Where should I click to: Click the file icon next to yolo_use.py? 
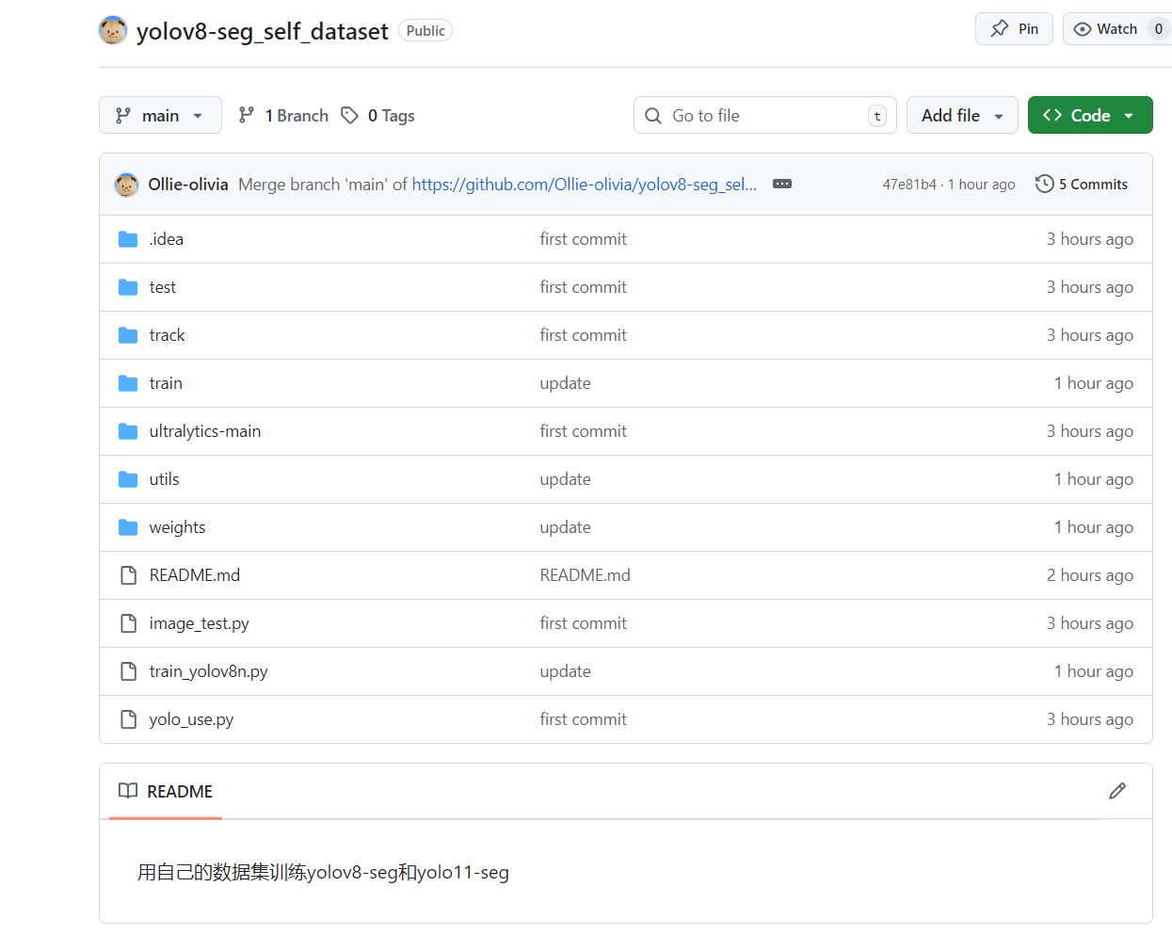click(128, 719)
